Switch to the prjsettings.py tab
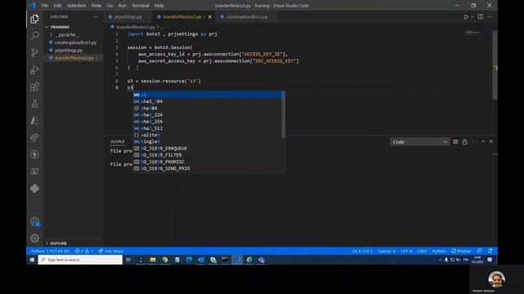Screen dimensions: 524x294 click(x=128, y=16)
